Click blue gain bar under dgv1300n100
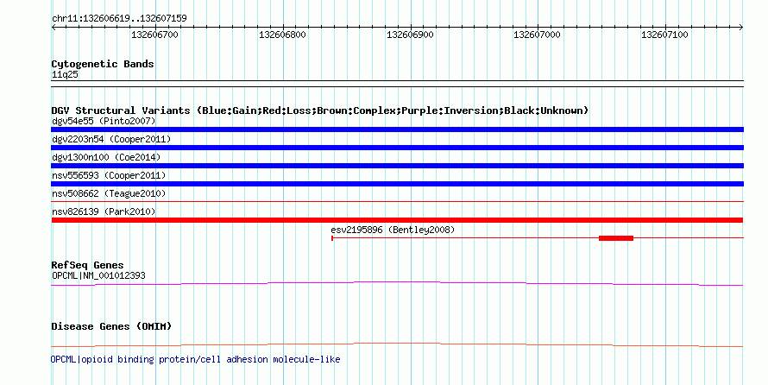 397,166
